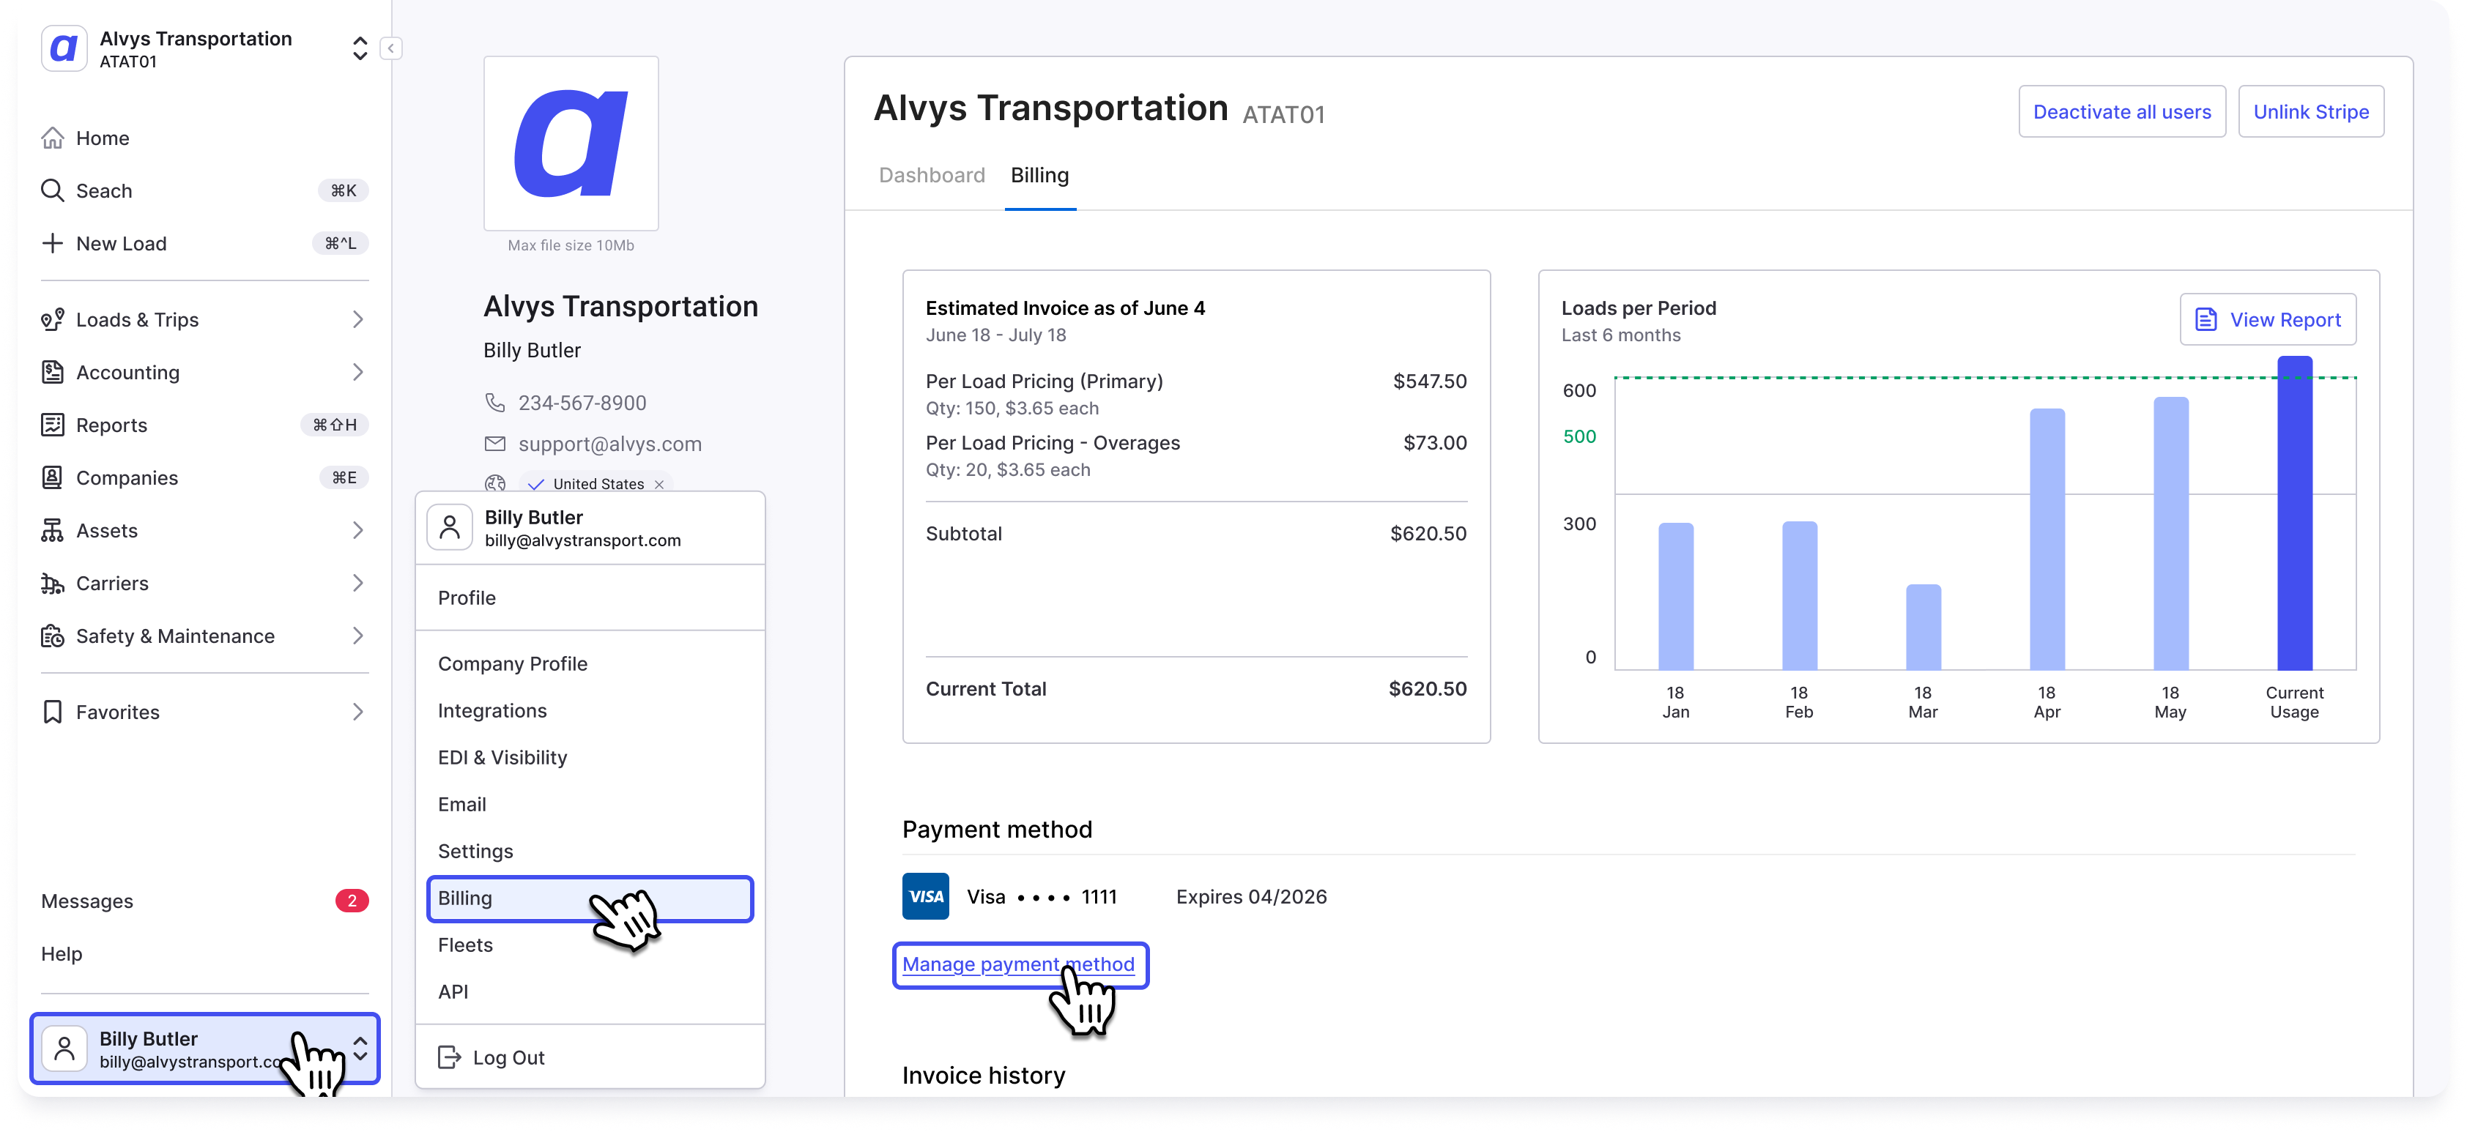The width and height of the screenshot is (2467, 1132).
Task: Select Profile in the user menu
Action: (590, 597)
